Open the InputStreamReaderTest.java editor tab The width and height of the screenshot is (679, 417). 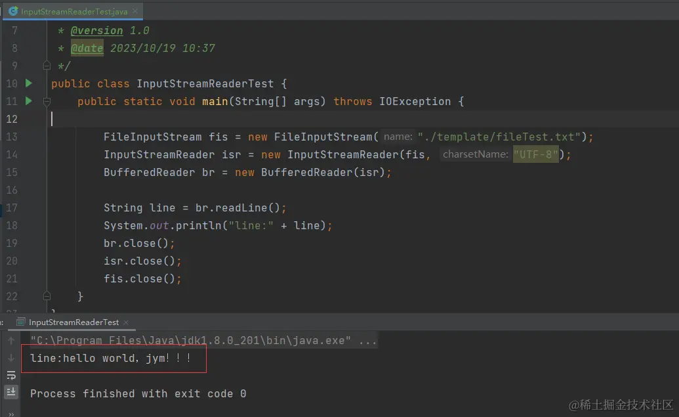(x=74, y=11)
